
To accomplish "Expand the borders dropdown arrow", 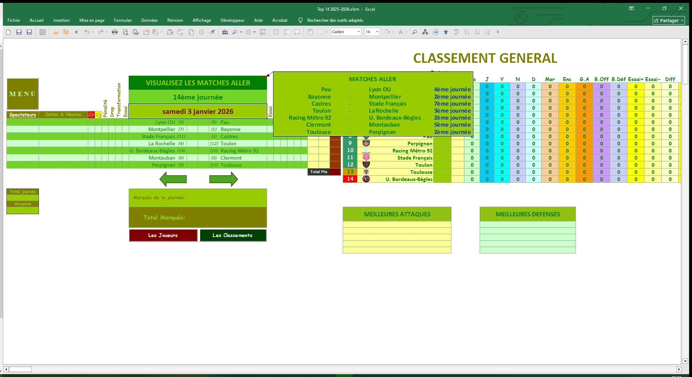I will (326, 32).
